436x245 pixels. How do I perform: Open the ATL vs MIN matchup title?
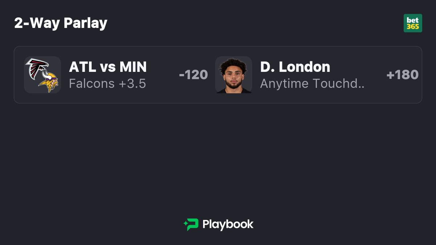tap(108, 67)
